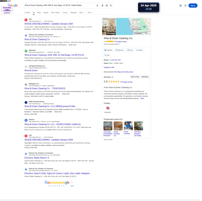This screenshot has height=201, width=202.
Task: Open the TIDALPAGES result link
Action: (45, 89)
